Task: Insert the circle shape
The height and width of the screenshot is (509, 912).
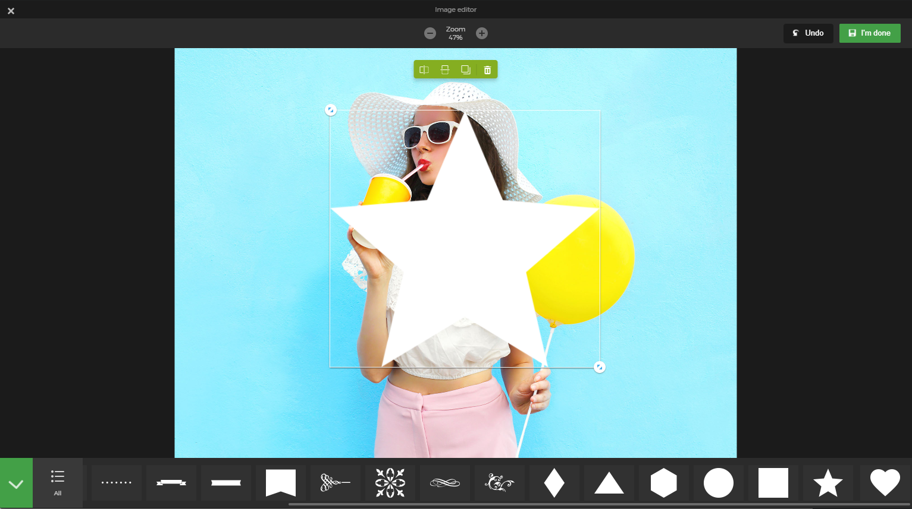Action: [x=719, y=483]
